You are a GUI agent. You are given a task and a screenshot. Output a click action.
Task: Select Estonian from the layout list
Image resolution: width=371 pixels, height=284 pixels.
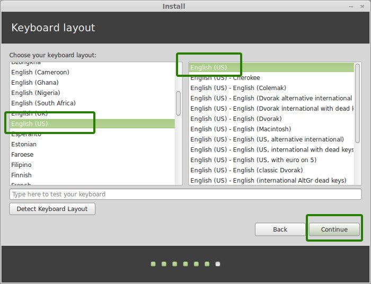click(24, 144)
